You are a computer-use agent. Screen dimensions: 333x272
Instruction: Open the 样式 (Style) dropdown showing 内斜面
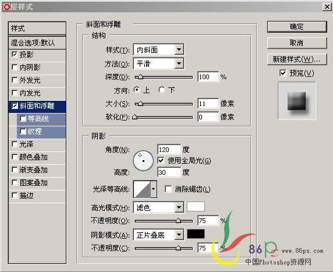pyautogui.click(x=159, y=50)
